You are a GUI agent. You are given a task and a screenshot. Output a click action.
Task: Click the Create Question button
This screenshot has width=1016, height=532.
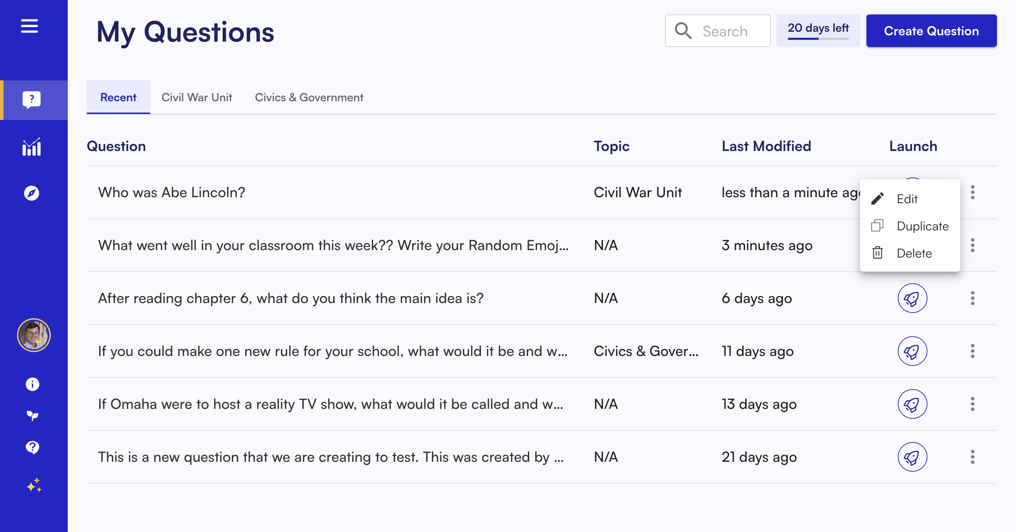(931, 31)
